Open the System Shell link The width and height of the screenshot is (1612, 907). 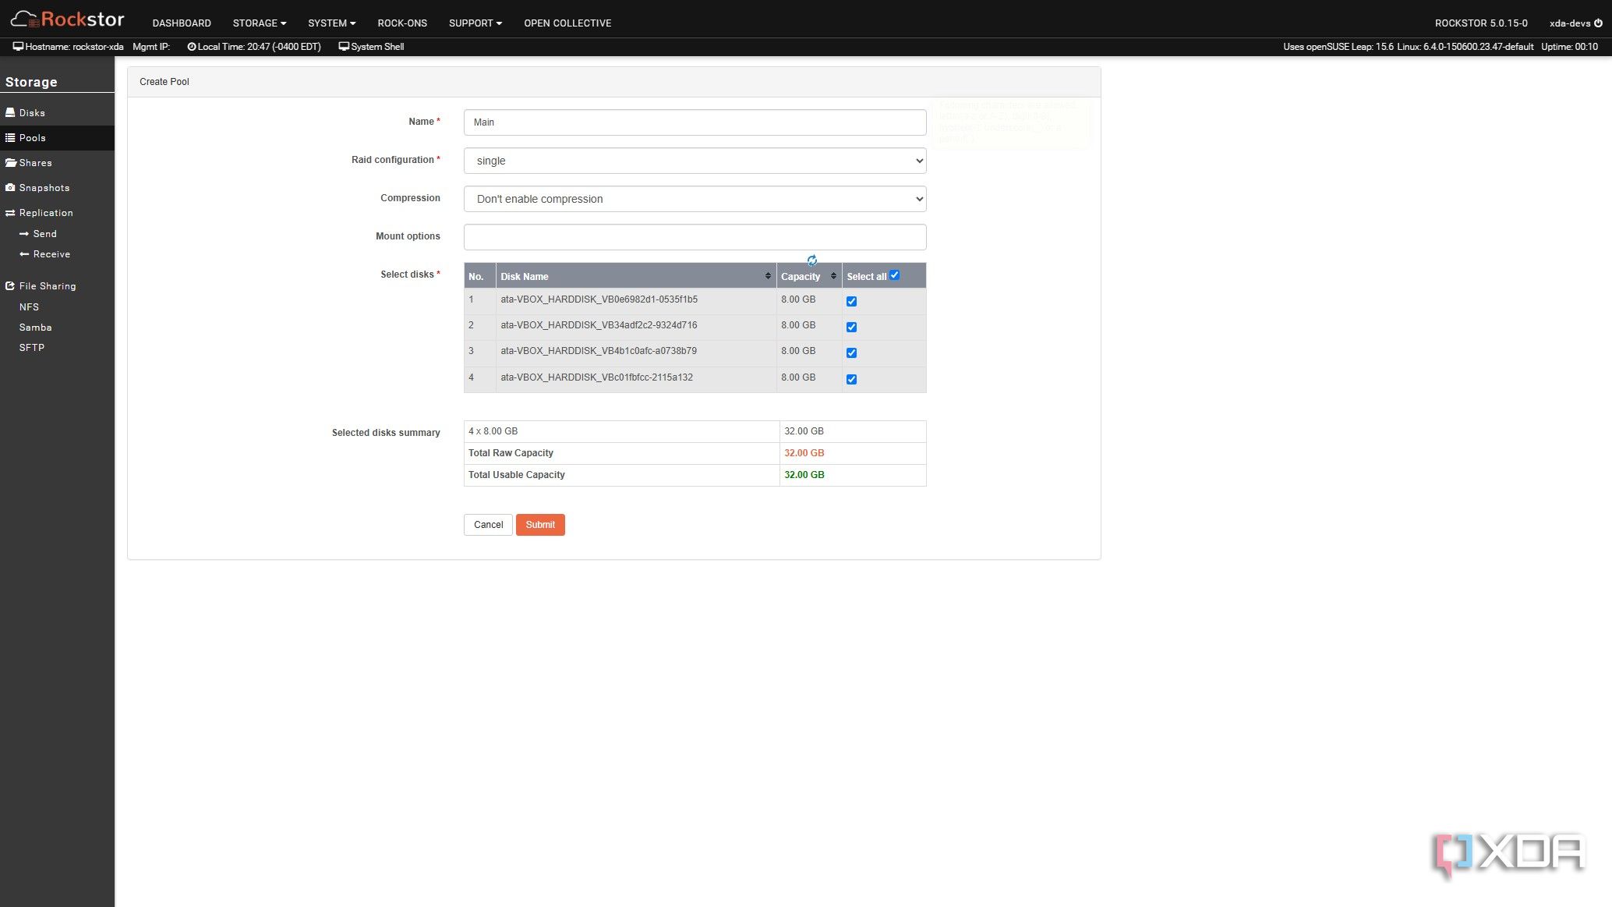pyautogui.click(x=371, y=47)
